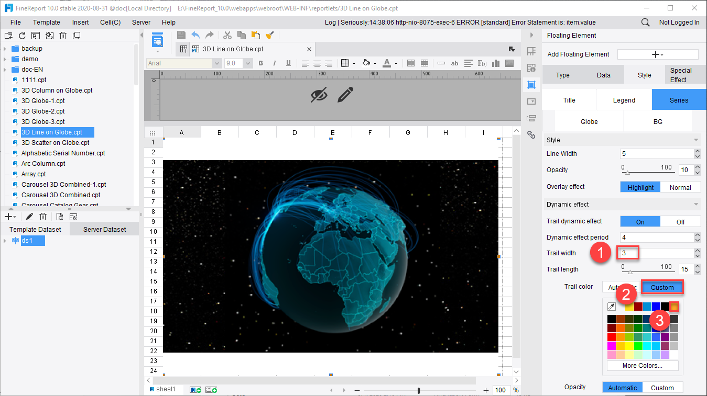
Task: Click the format painter brush icon
Action: (x=269, y=35)
